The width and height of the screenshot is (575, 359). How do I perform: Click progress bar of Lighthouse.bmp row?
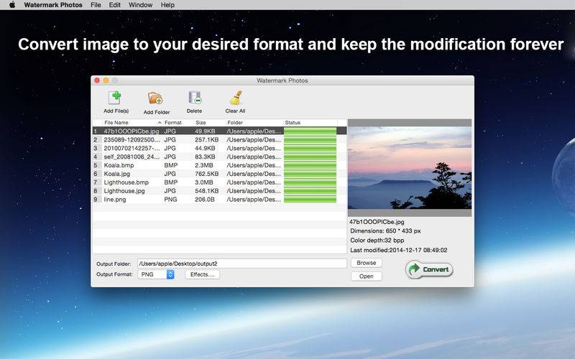(310, 182)
